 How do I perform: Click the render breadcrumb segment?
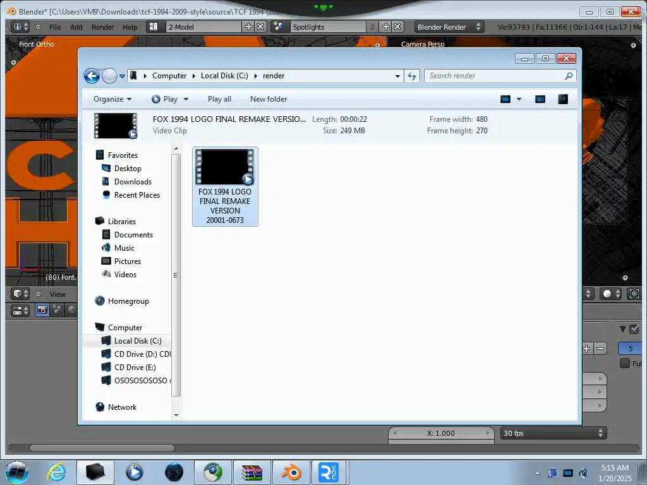pyautogui.click(x=274, y=76)
